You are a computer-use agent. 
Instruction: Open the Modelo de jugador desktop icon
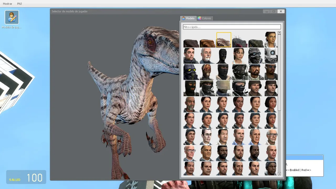[12, 20]
